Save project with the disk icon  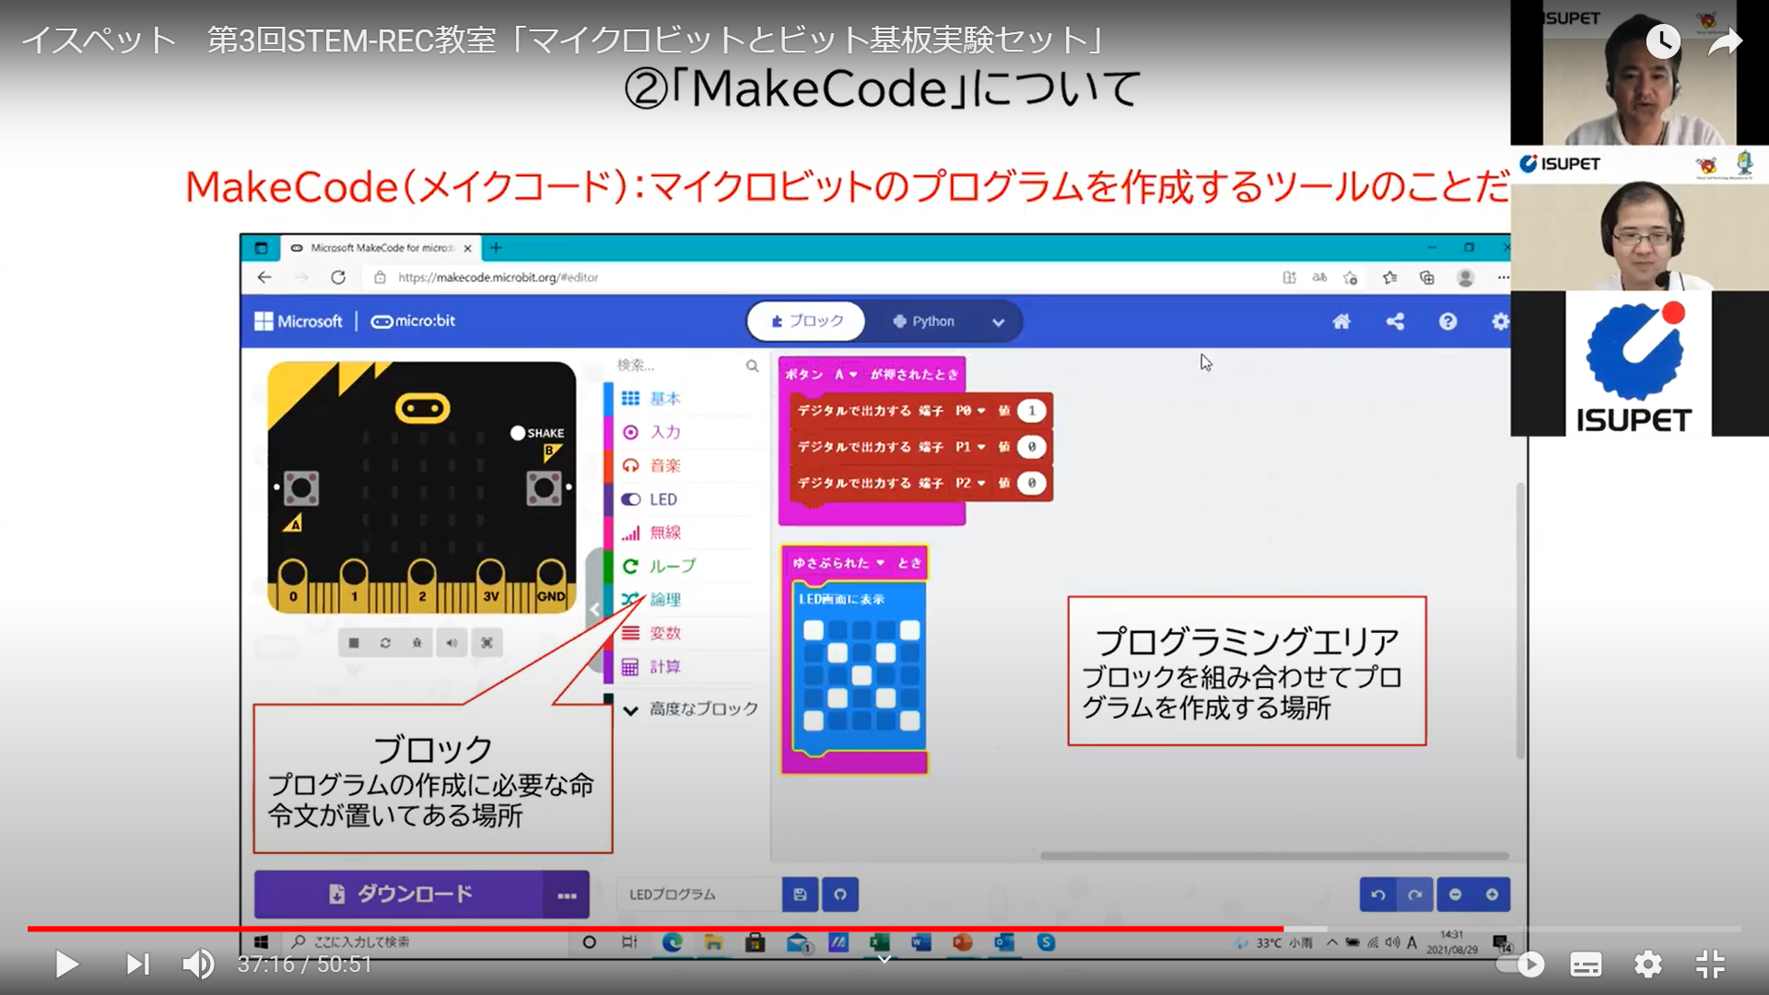tap(800, 895)
